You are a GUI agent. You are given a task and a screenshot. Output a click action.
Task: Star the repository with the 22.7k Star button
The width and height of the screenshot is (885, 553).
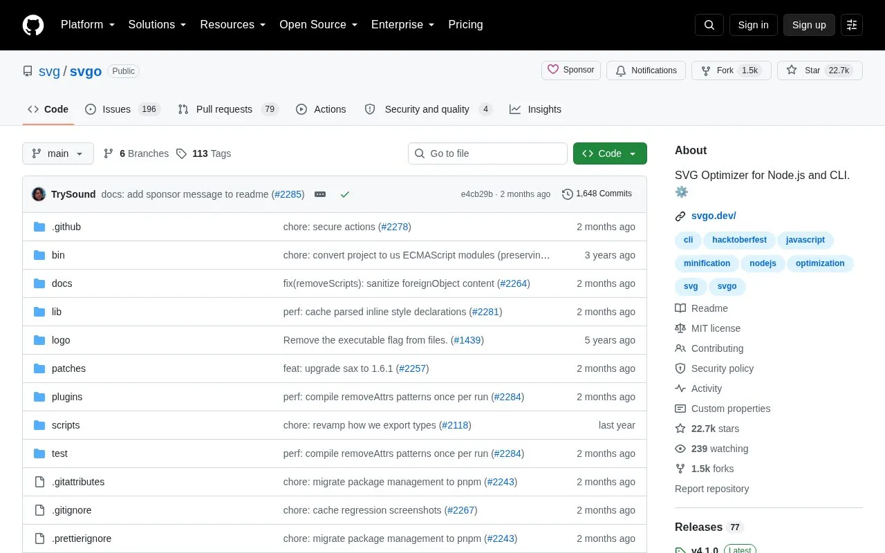820,71
